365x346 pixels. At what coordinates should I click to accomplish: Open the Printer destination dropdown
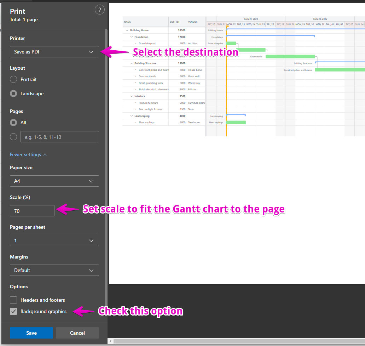[x=54, y=52]
